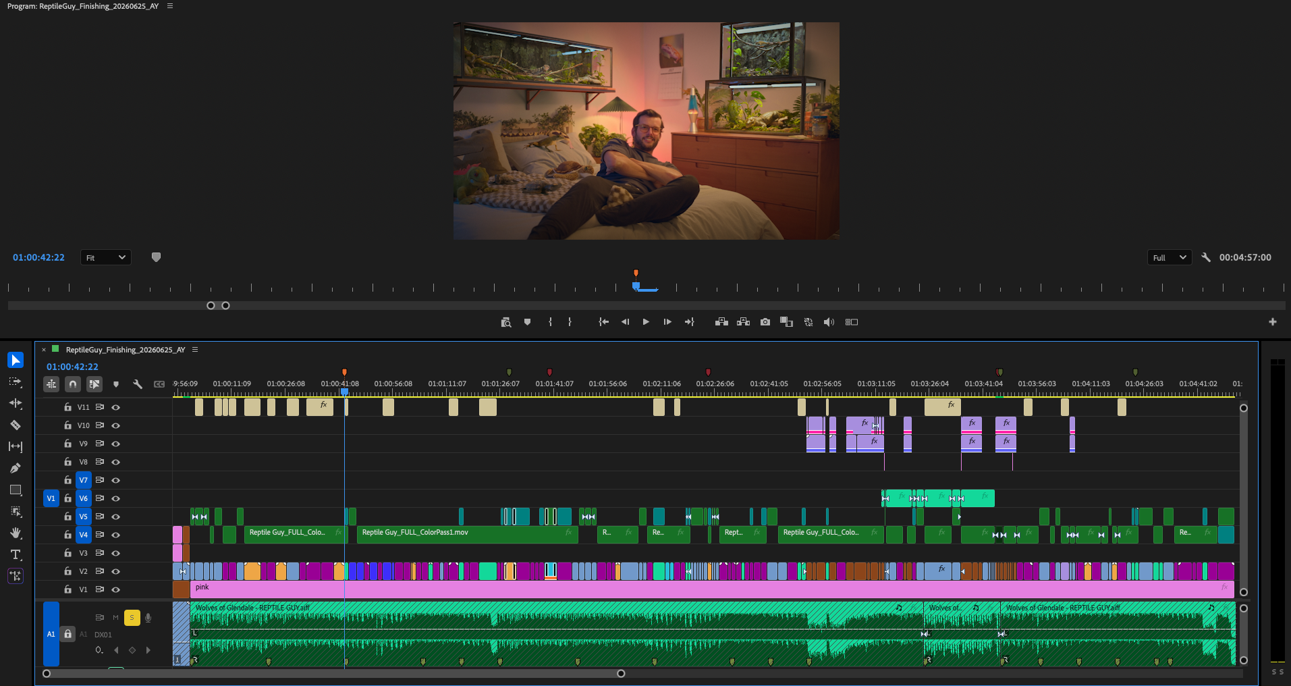Select the Hand tool
This screenshot has width=1291, height=686.
pyautogui.click(x=16, y=533)
